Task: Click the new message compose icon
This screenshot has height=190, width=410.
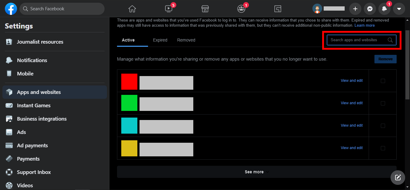Action: [398, 177]
